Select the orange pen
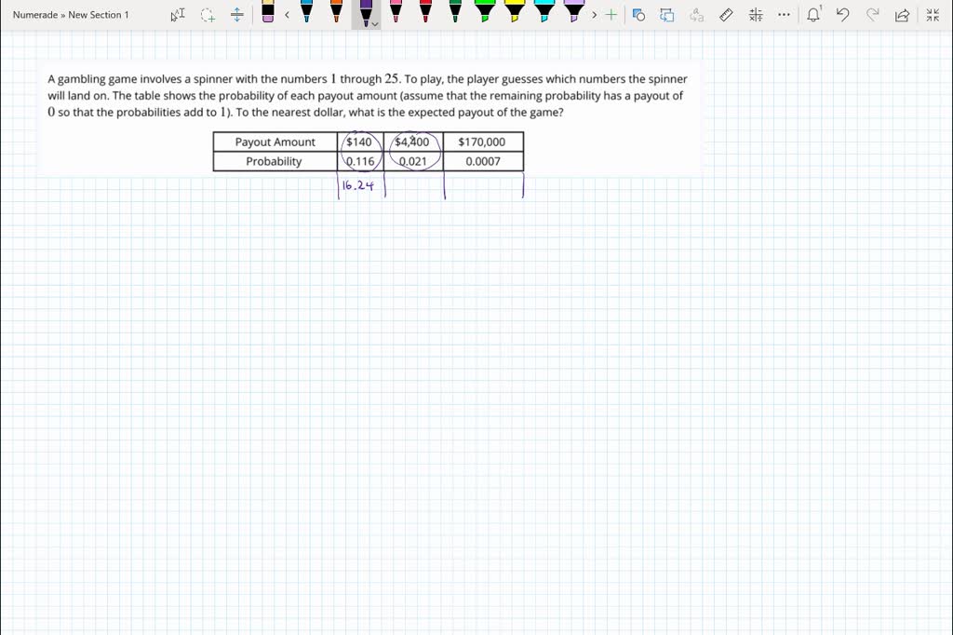The width and height of the screenshot is (953, 635). (336, 12)
